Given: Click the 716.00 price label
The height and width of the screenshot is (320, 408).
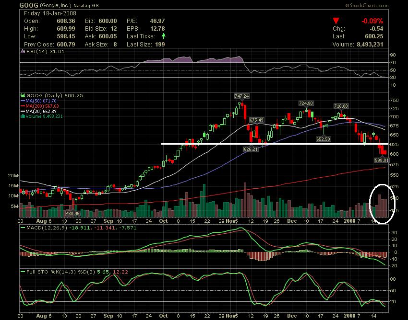Looking at the screenshot, I should click(341, 106).
